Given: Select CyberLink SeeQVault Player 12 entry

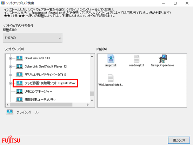Looking at the screenshot, I should [46, 66].
